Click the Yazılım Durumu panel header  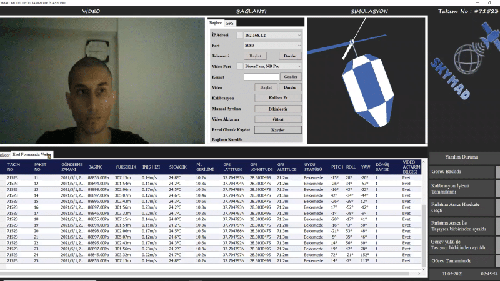[x=462, y=157]
